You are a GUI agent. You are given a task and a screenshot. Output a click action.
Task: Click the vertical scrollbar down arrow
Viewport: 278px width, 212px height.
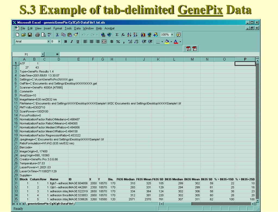point(257,201)
